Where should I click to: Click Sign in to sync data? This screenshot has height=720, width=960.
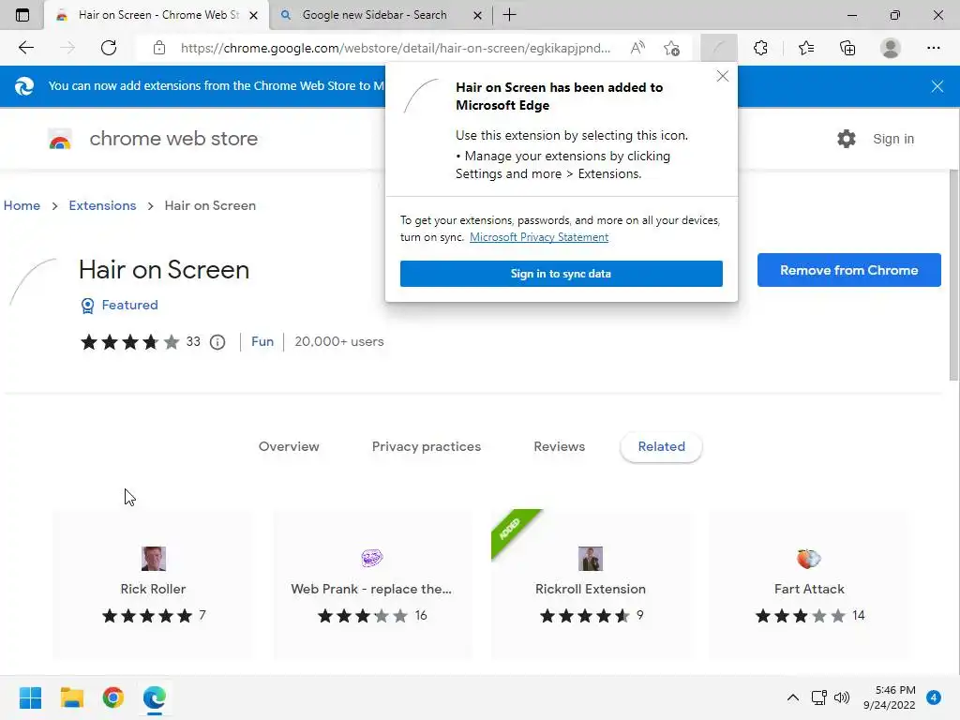click(561, 274)
